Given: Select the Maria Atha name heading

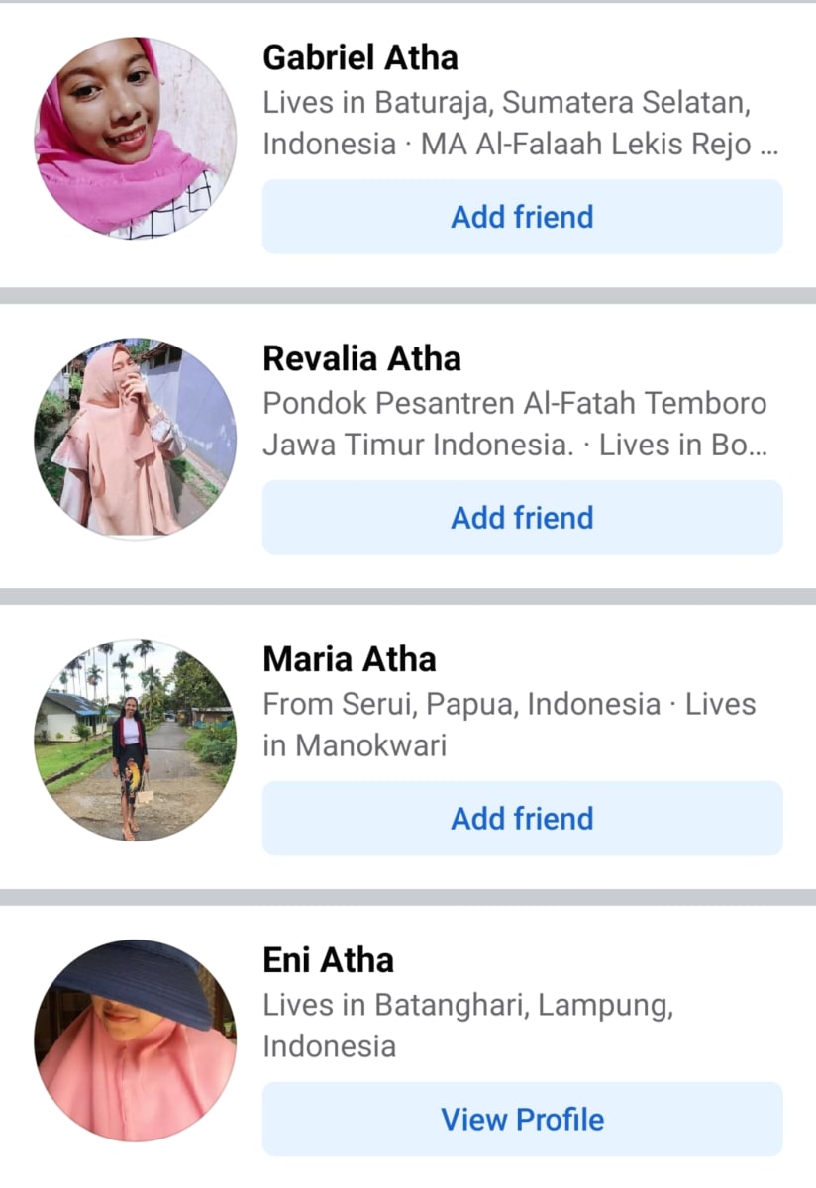Looking at the screenshot, I should pos(350,659).
